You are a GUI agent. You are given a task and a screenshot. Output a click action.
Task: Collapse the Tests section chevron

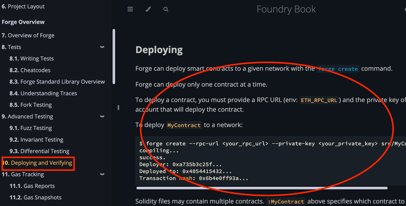[x=102, y=47]
